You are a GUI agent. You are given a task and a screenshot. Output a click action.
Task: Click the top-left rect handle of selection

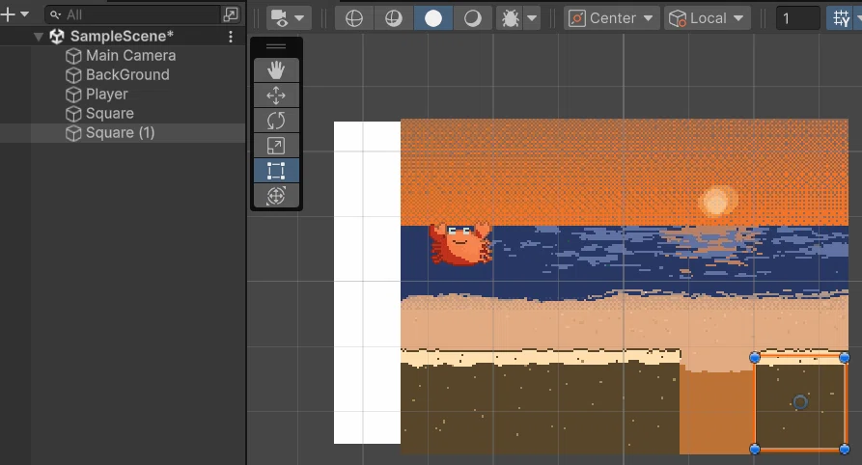(755, 358)
